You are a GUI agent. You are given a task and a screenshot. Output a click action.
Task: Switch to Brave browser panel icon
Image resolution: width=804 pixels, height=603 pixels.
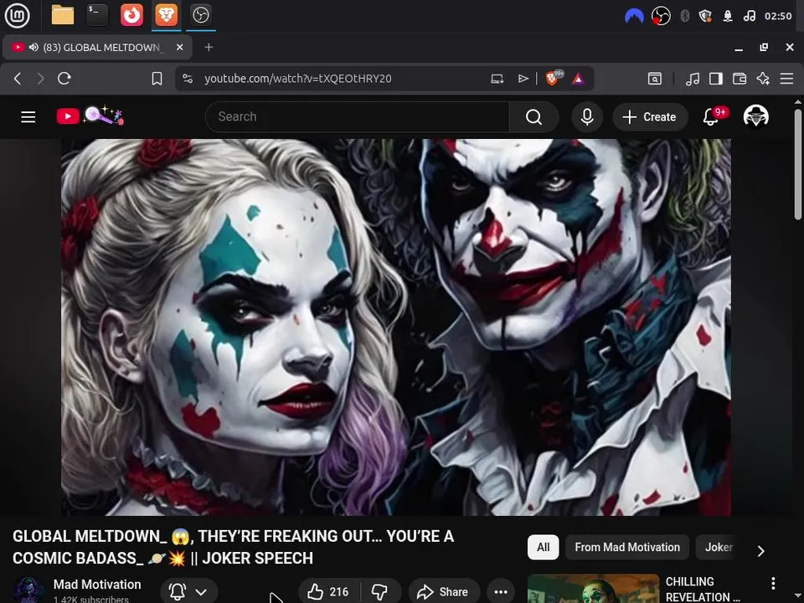coord(166,15)
